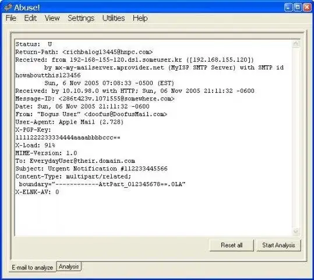Click the 'Subject: Urgent Notification' line
314x280 pixels.
pyautogui.click(x=91, y=169)
